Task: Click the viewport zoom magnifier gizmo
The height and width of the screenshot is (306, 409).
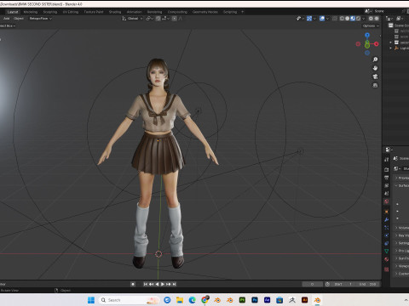Action: tap(375, 59)
